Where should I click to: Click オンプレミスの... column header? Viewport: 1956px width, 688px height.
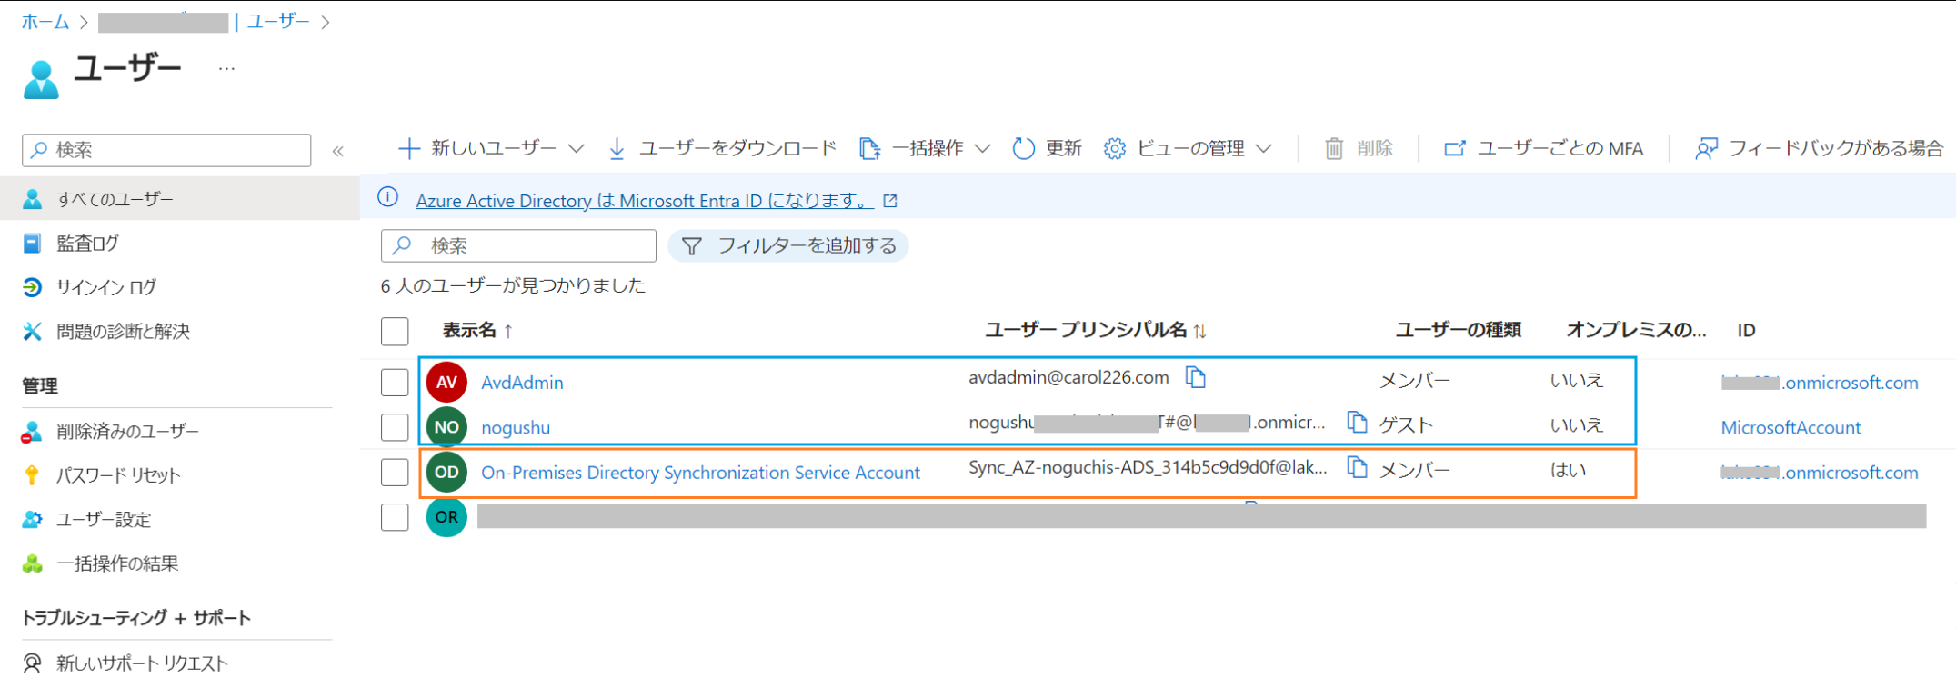coord(1636,330)
